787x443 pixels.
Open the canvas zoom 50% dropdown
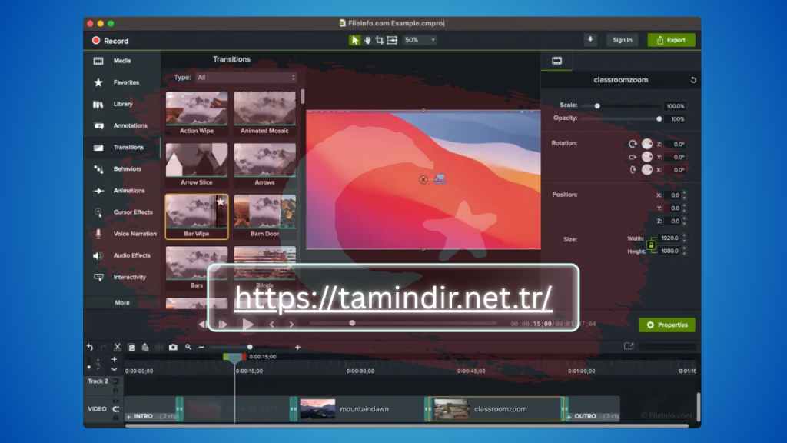(420, 40)
